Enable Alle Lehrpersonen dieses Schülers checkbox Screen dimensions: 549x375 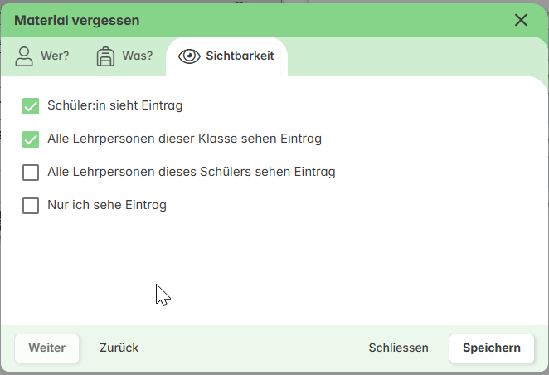click(31, 173)
